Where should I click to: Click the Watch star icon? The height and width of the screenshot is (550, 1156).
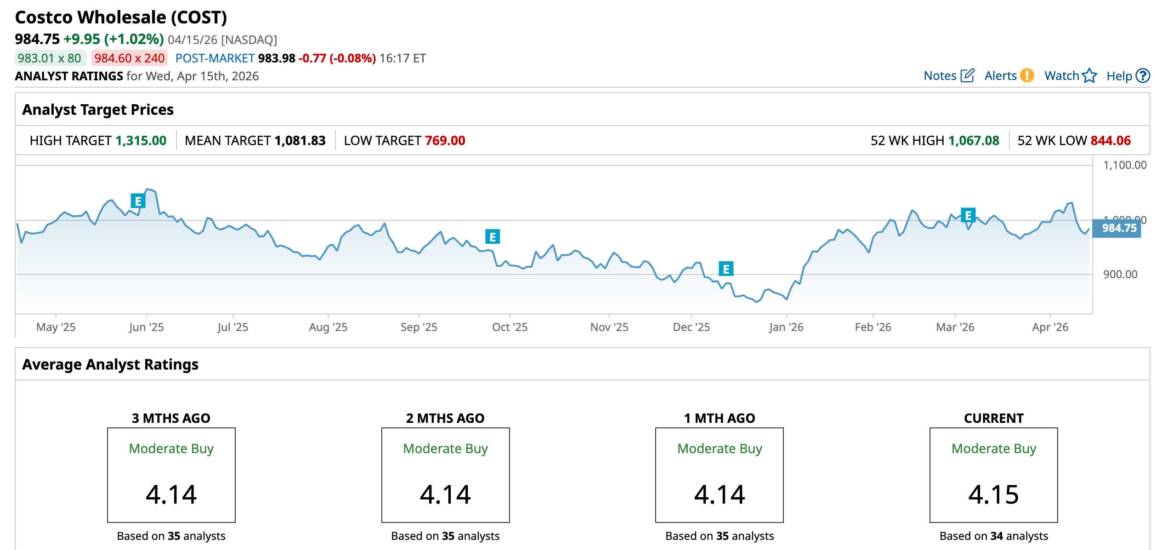coord(1089,75)
